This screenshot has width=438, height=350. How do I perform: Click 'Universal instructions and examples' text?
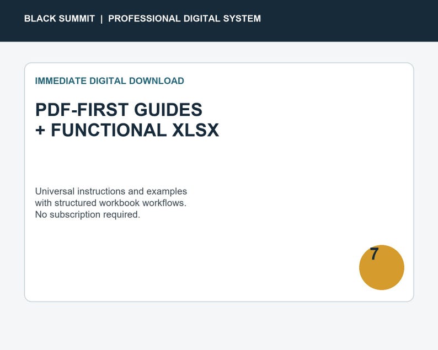point(111,191)
